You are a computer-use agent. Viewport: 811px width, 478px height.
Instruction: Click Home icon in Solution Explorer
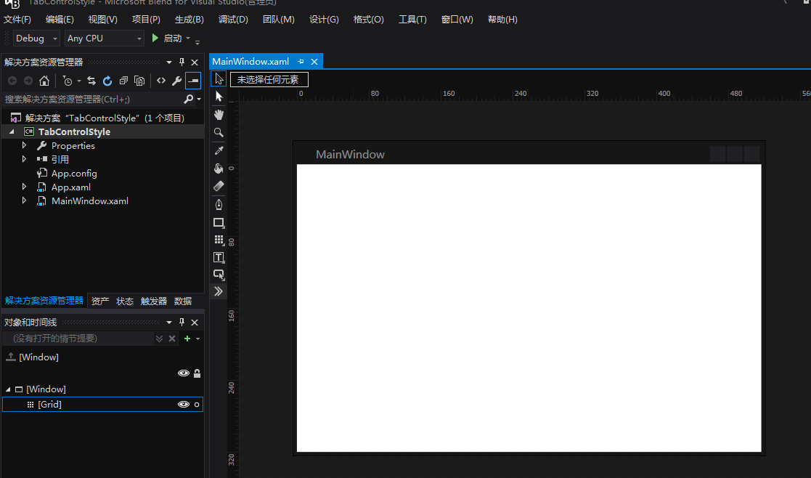44,81
